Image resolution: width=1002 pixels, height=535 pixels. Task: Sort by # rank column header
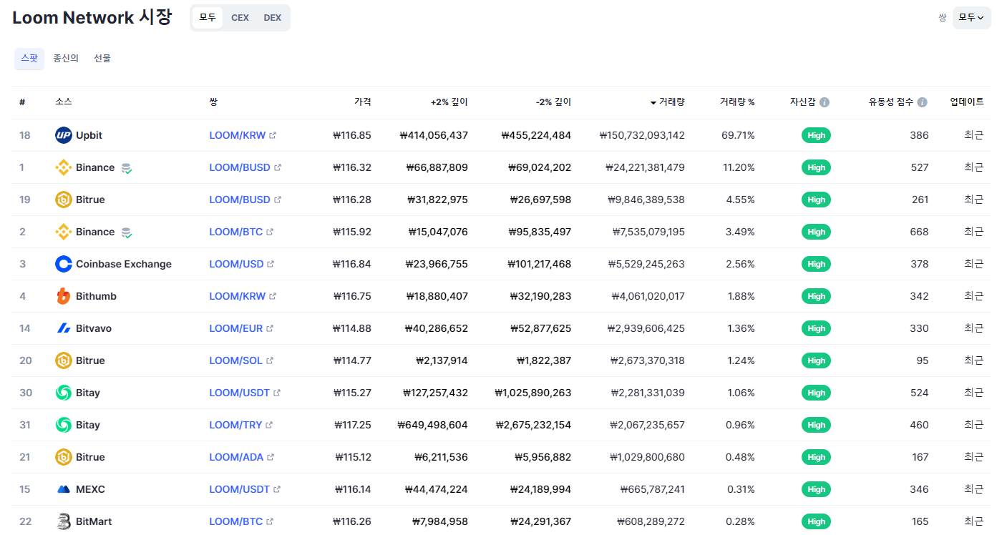click(22, 102)
